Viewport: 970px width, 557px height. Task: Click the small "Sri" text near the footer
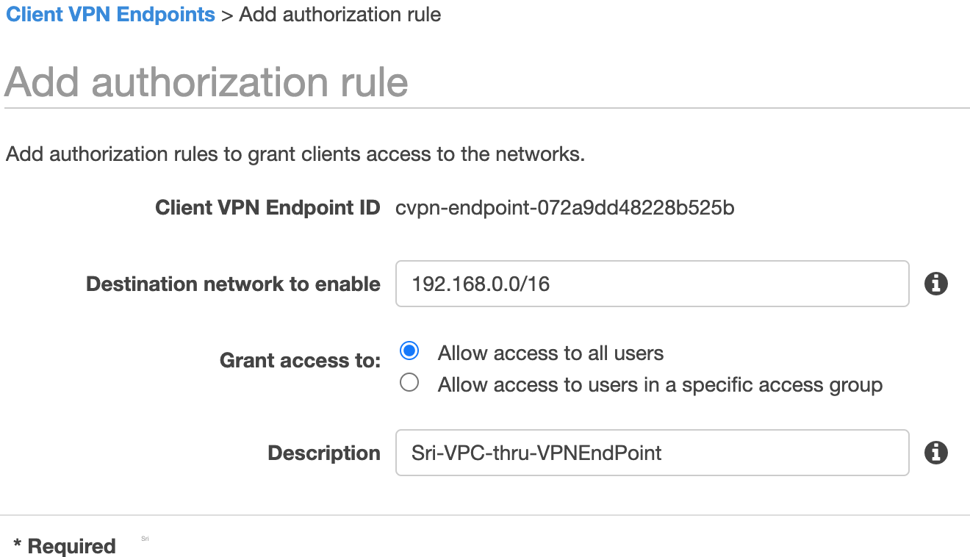click(x=145, y=539)
